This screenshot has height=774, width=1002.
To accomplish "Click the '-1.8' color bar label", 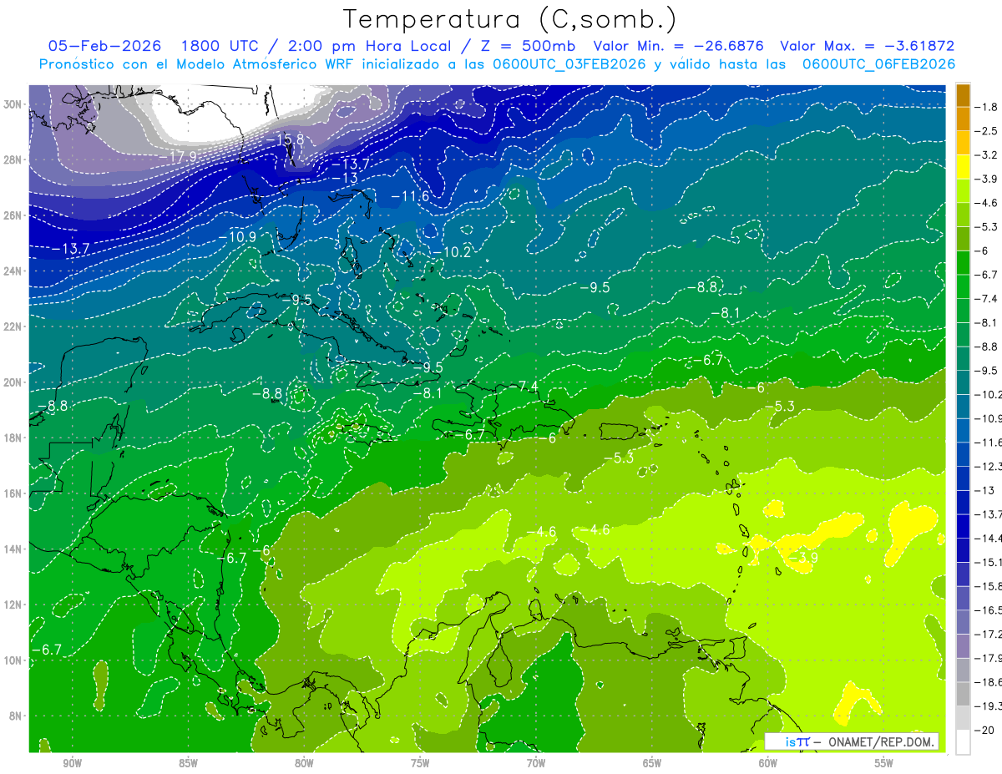I will (x=987, y=107).
